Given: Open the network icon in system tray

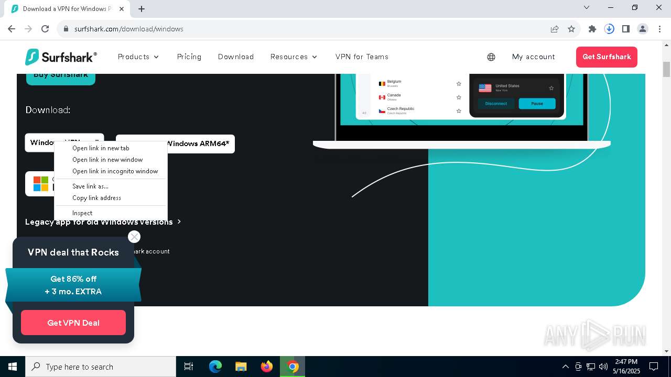Looking at the screenshot, I should coord(591,367).
